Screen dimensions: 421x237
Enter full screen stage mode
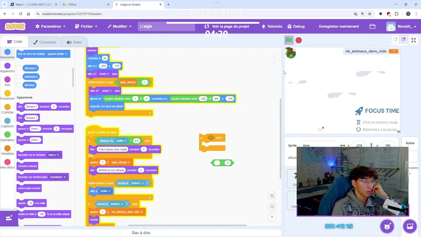(x=414, y=40)
